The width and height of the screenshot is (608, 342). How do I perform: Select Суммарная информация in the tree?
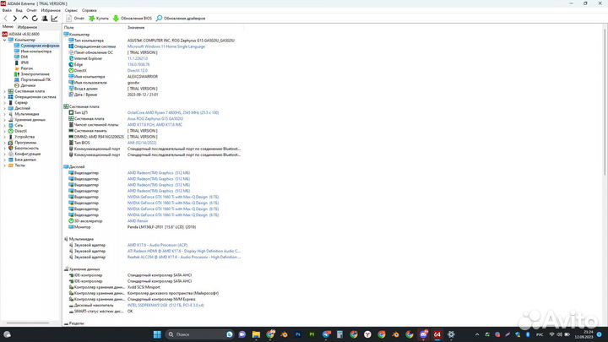coord(40,46)
